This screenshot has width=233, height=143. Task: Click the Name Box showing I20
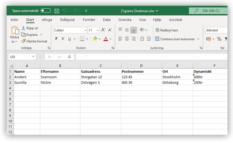(20, 57)
